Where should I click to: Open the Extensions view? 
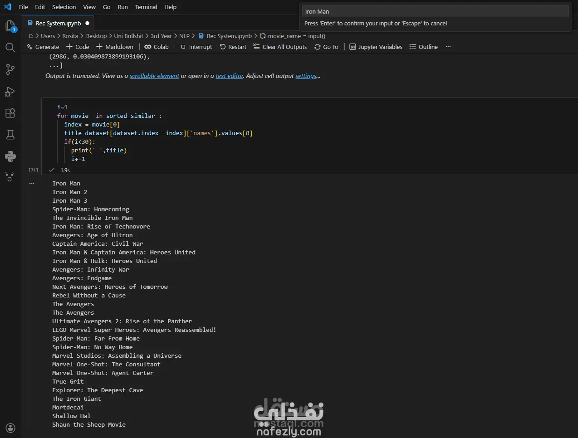[x=10, y=113]
